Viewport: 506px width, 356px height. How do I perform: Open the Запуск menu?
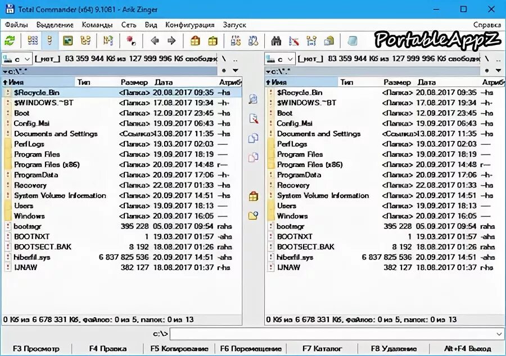[x=234, y=25]
